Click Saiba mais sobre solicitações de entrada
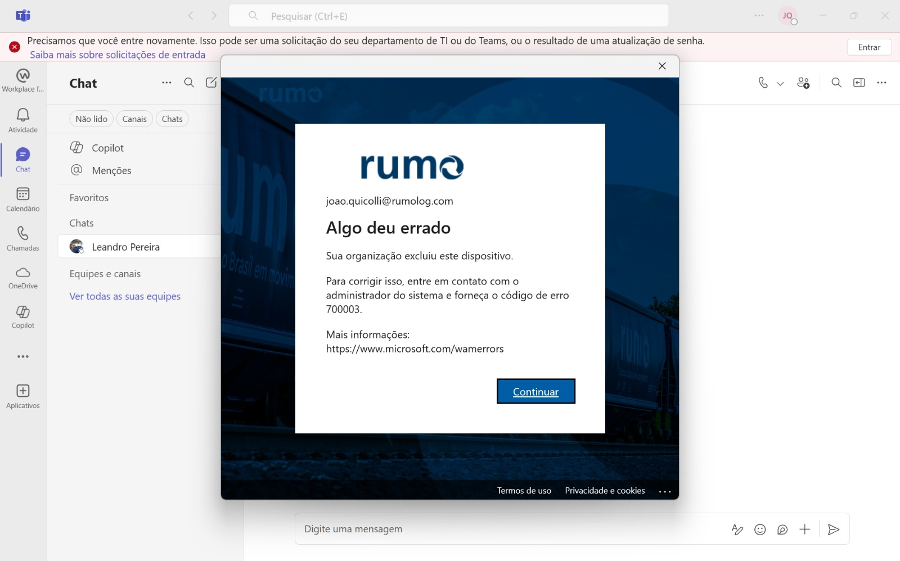The image size is (900, 561). pyautogui.click(x=118, y=55)
